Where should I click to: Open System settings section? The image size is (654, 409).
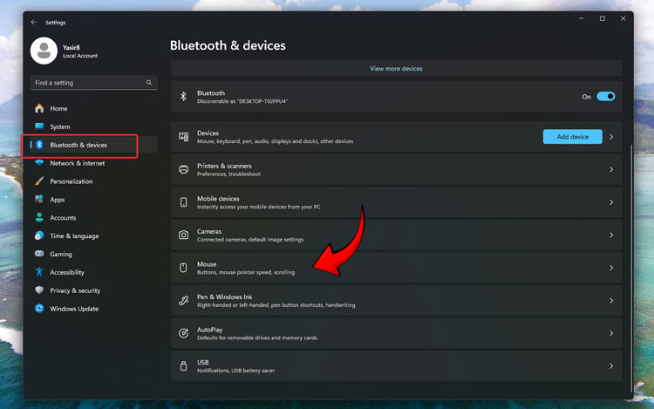tap(94, 126)
